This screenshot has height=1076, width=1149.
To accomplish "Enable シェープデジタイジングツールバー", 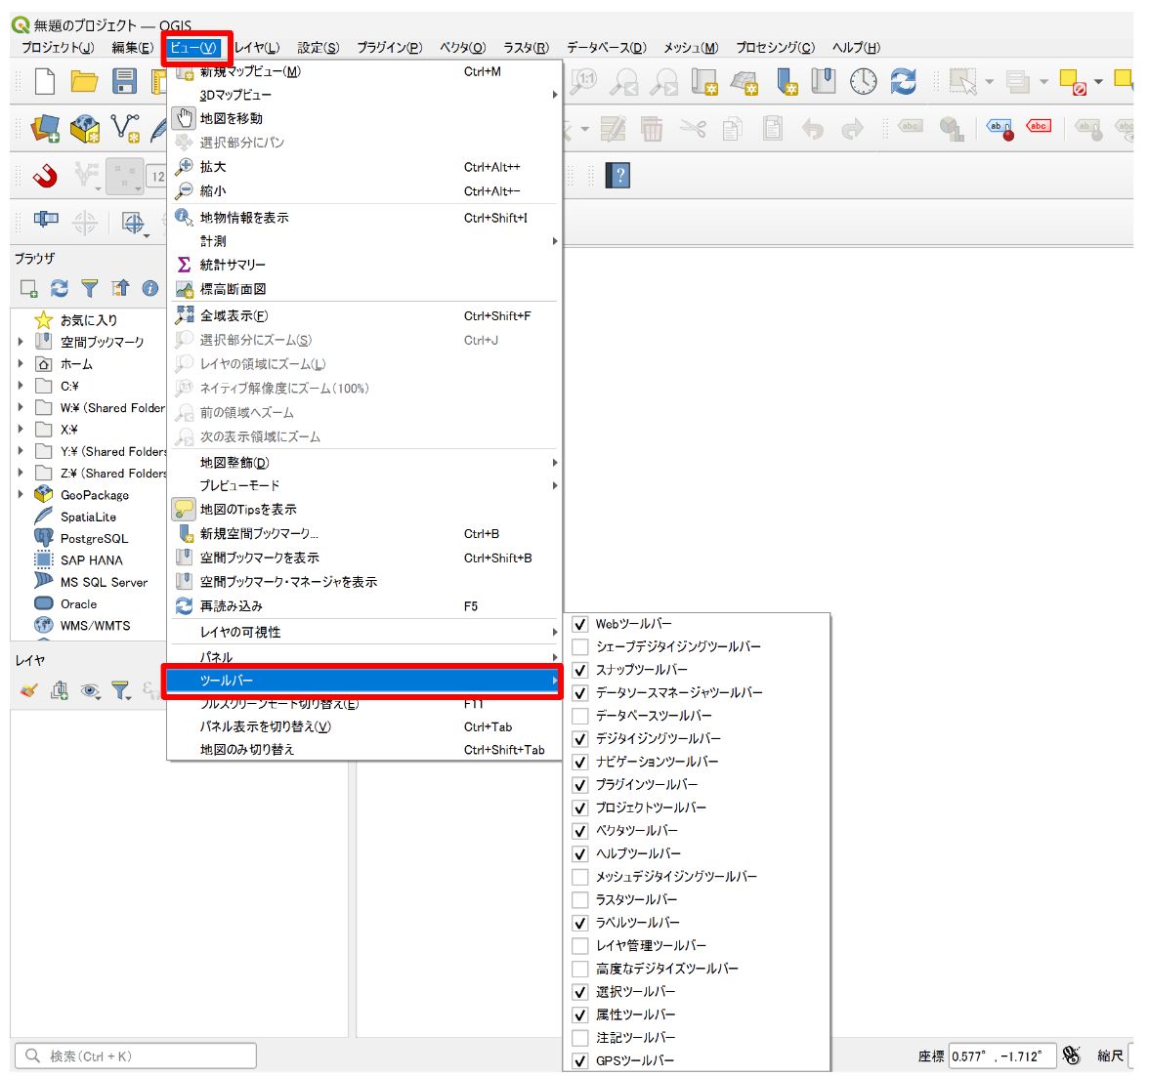I will point(579,646).
